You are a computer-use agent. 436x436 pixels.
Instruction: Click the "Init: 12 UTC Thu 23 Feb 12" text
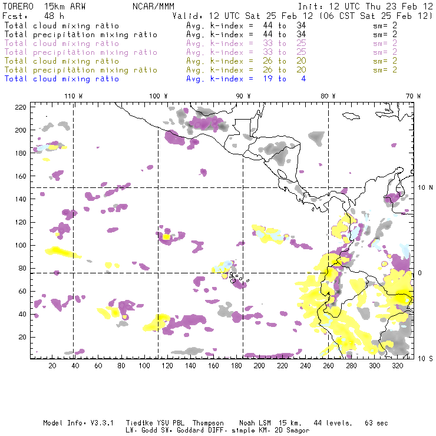pyautogui.click(x=365, y=6)
